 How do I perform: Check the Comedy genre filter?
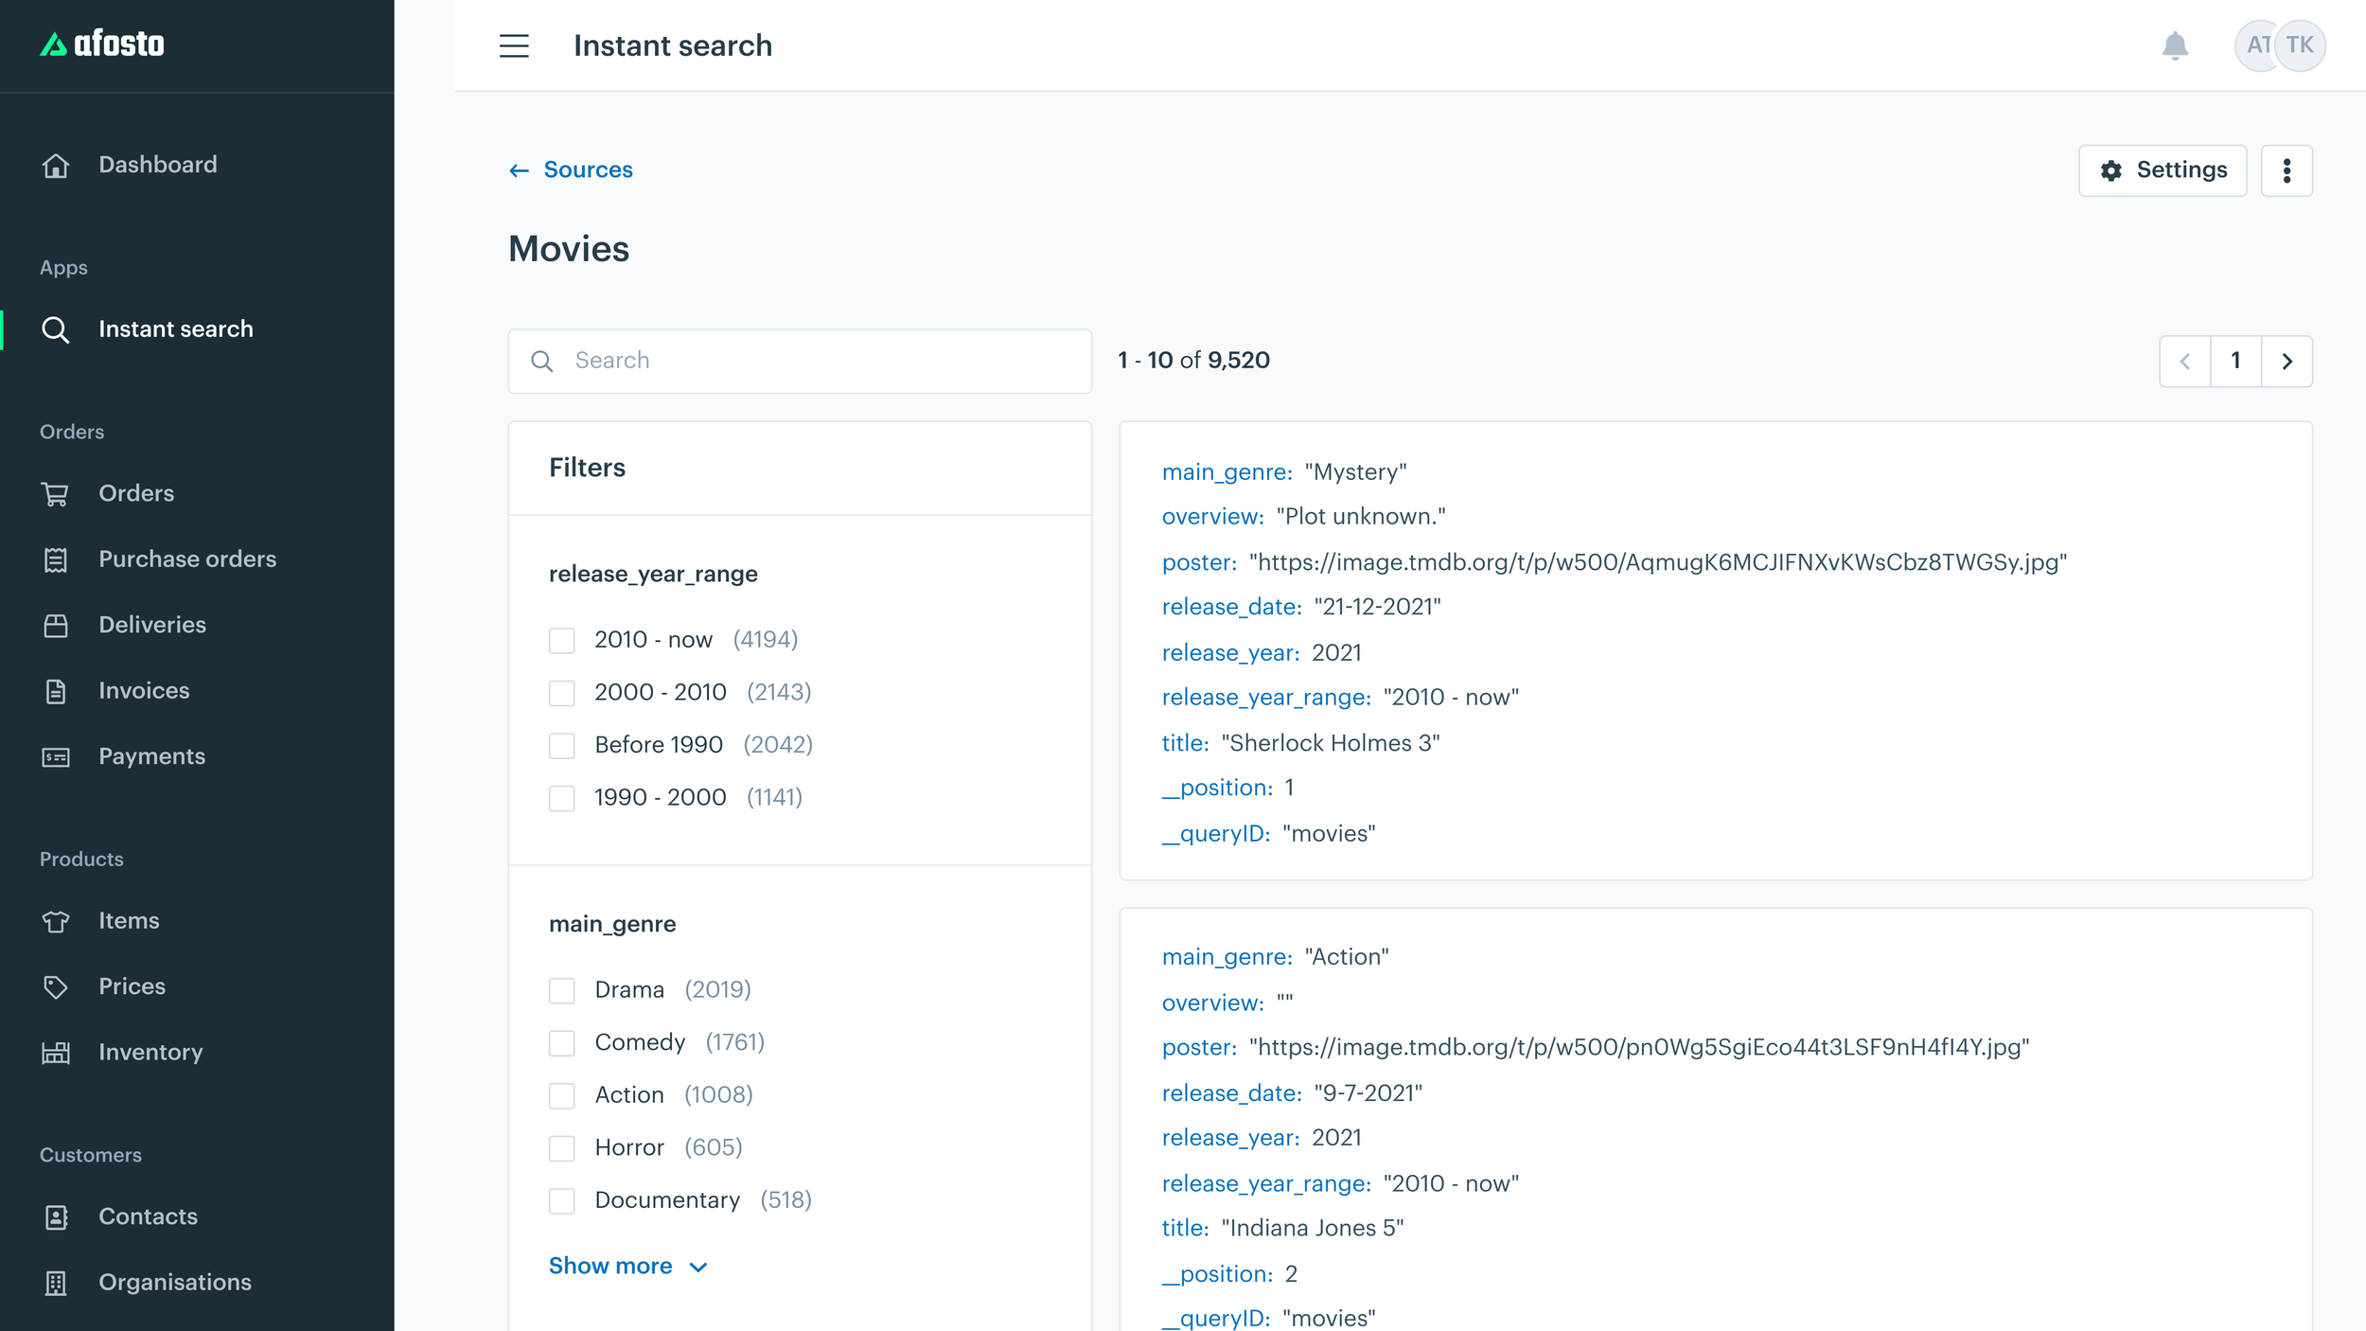point(562,1043)
